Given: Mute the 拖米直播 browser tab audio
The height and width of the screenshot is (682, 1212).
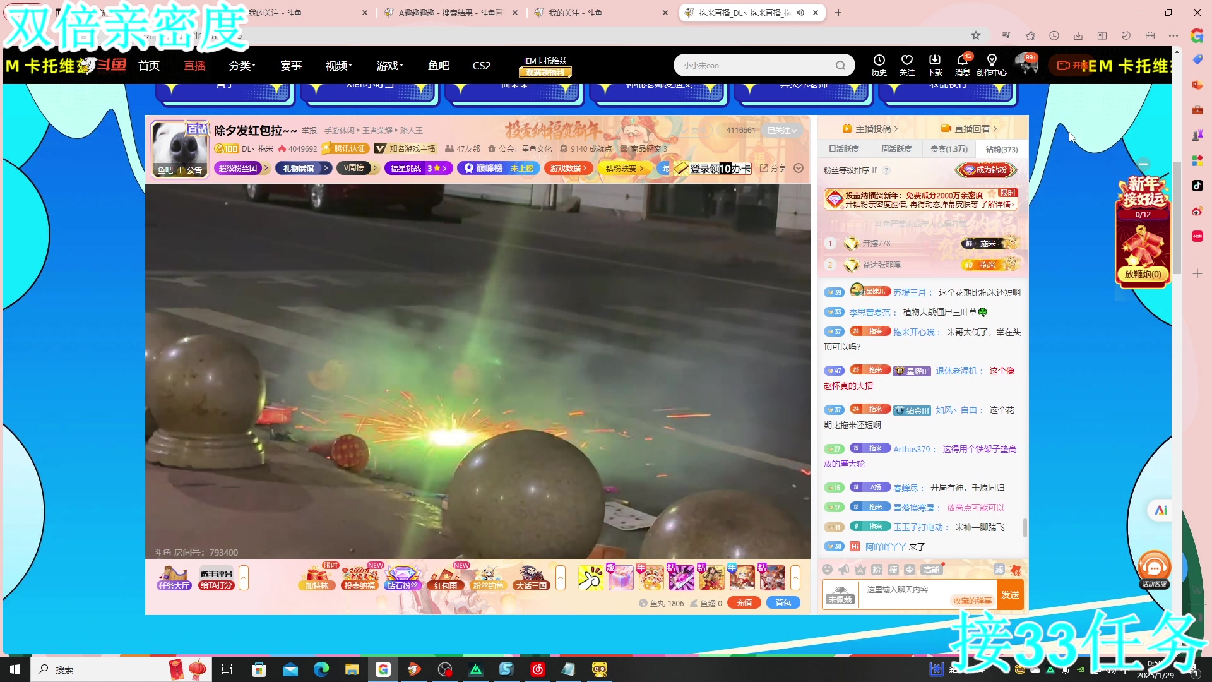Looking at the screenshot, I should click(x=800, y=13).
